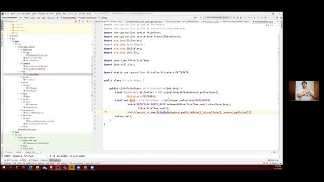Viewport: 324px width, 182px height.
Task: Click the PriceDataRepo breadcrumb in navigation bar
Action: click(68, 18)
